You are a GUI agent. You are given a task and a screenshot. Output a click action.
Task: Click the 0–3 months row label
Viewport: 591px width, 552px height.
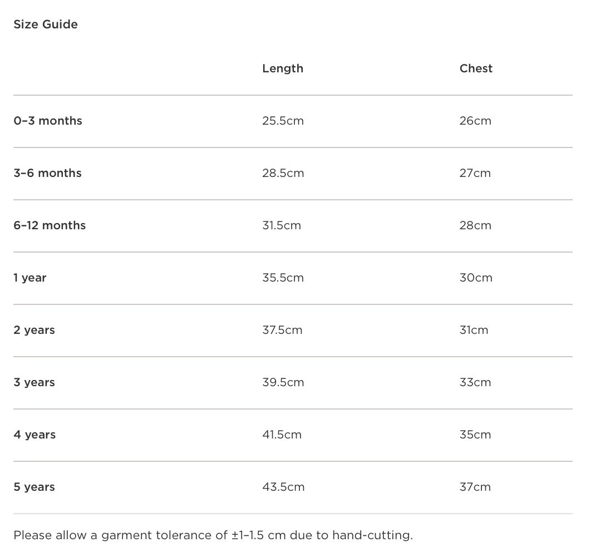tap(48, 121)
